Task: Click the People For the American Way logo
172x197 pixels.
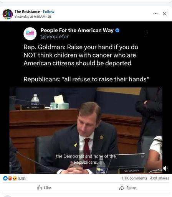Action: pyautogui.click(x=30, y=34)
